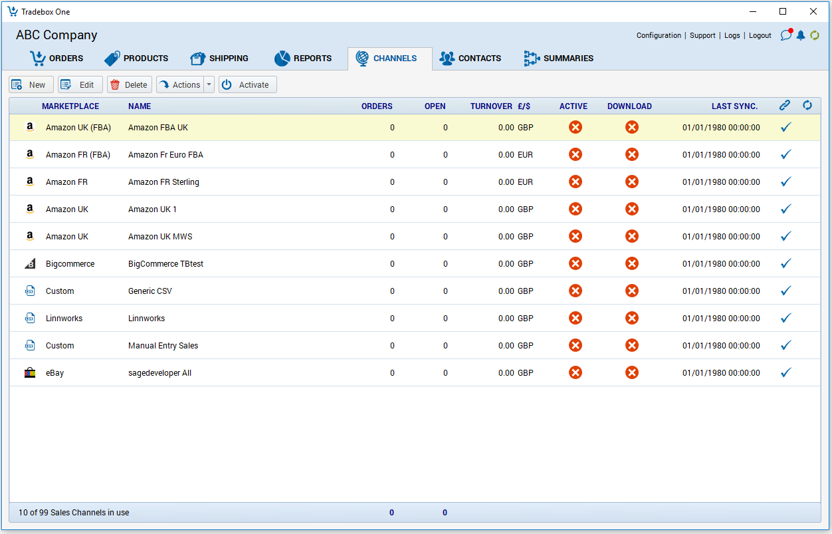This screenshot has height=534, width=832.
Task: Open the notifications bell icon
Action: tap(801, 35)
